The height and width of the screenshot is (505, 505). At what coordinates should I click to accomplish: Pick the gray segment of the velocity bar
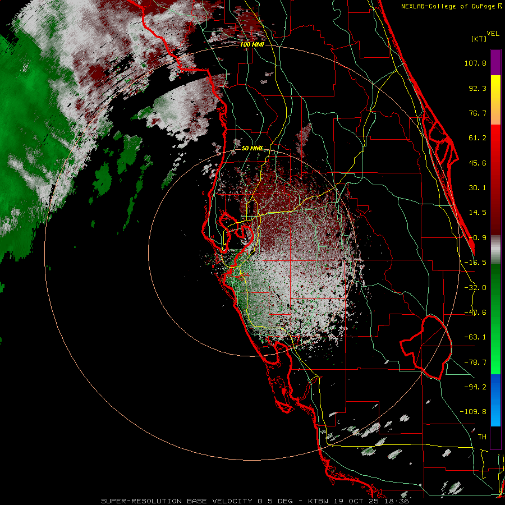(x=495, y=250)
